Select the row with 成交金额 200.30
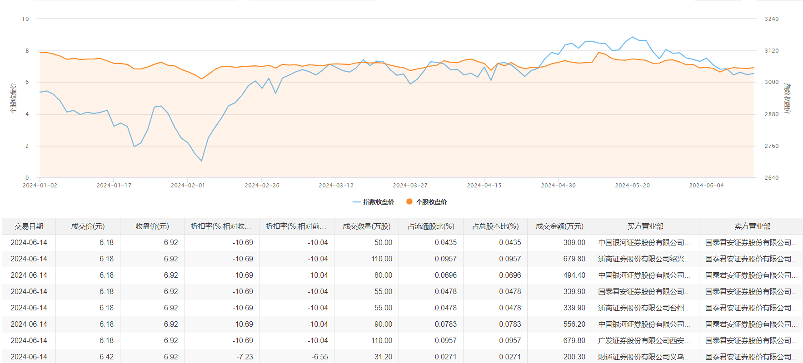This screenshot has width=803, height=363. coord(574,357)
